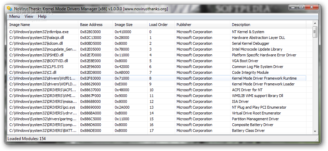The height and width of the screenshot is (151, 328).
Task: Click the Serial Kernel Debugger description
Action: [251, 43]
